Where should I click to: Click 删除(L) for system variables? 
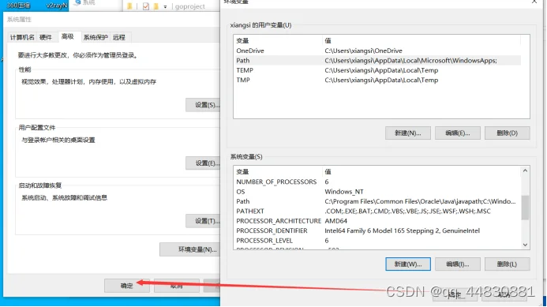coord(508,264)
